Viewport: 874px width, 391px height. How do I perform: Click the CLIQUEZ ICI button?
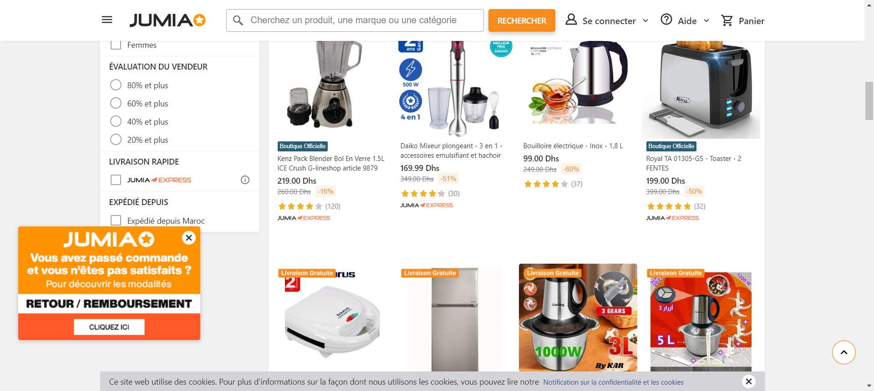point(109,327)
